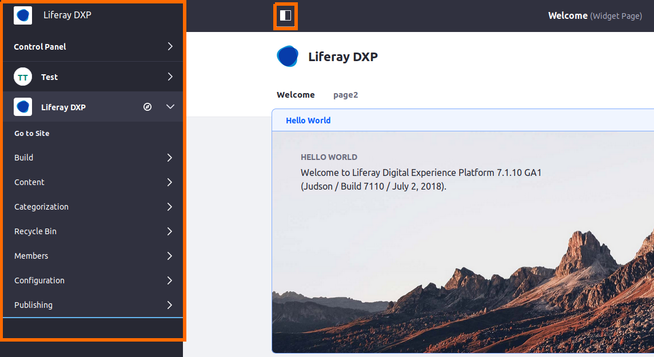The height and width of the screenshot is (357, 654).
Task: Click Liferay DXP site logo icon in sidebar
Action: 23,107
